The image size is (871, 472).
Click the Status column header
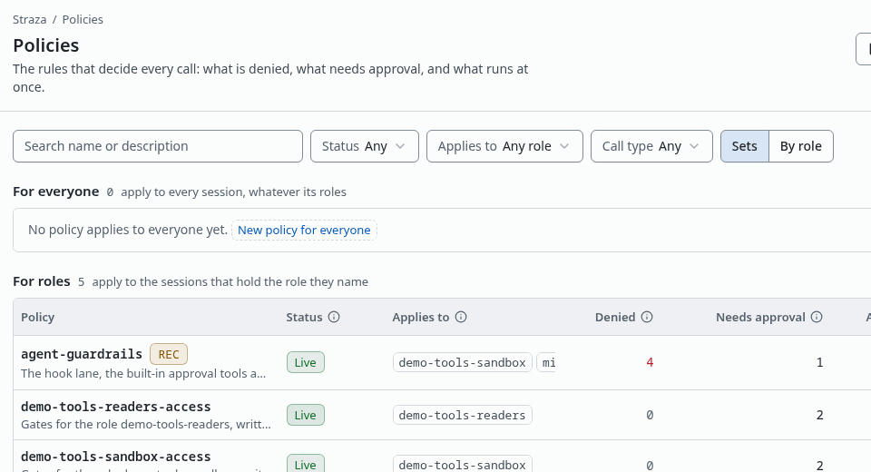click(x=304, y=317)
